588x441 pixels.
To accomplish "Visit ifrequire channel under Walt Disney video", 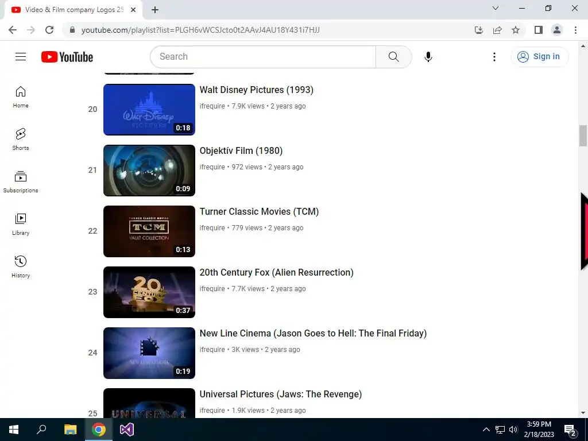I will [212, 106].
